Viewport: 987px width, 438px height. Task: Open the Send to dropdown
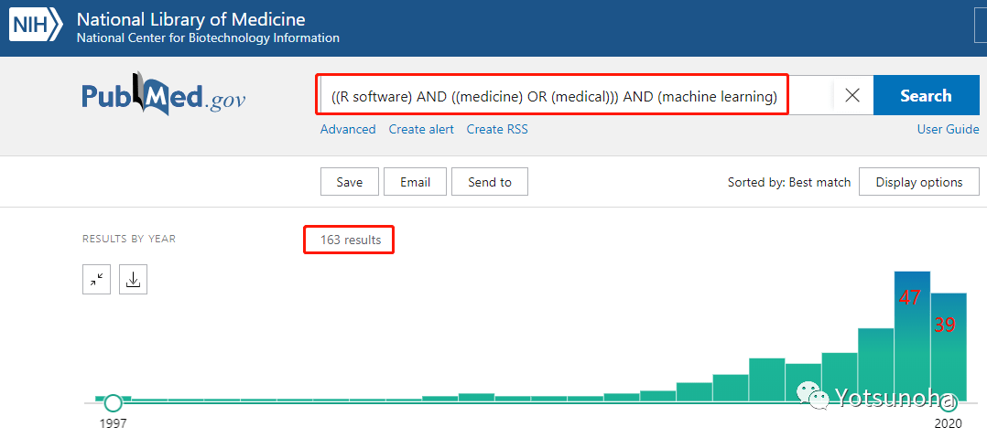pyautogui.click(x=490, y=182)
